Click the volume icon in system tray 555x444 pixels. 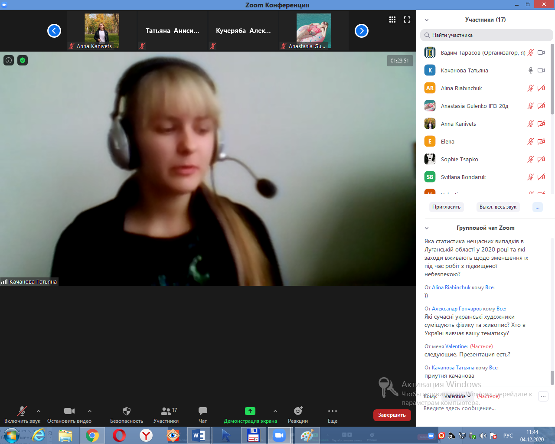click(x=483, y=436)
